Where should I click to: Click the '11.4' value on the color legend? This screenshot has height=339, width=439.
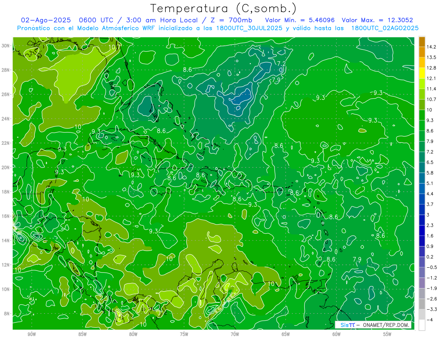(431, 89)
